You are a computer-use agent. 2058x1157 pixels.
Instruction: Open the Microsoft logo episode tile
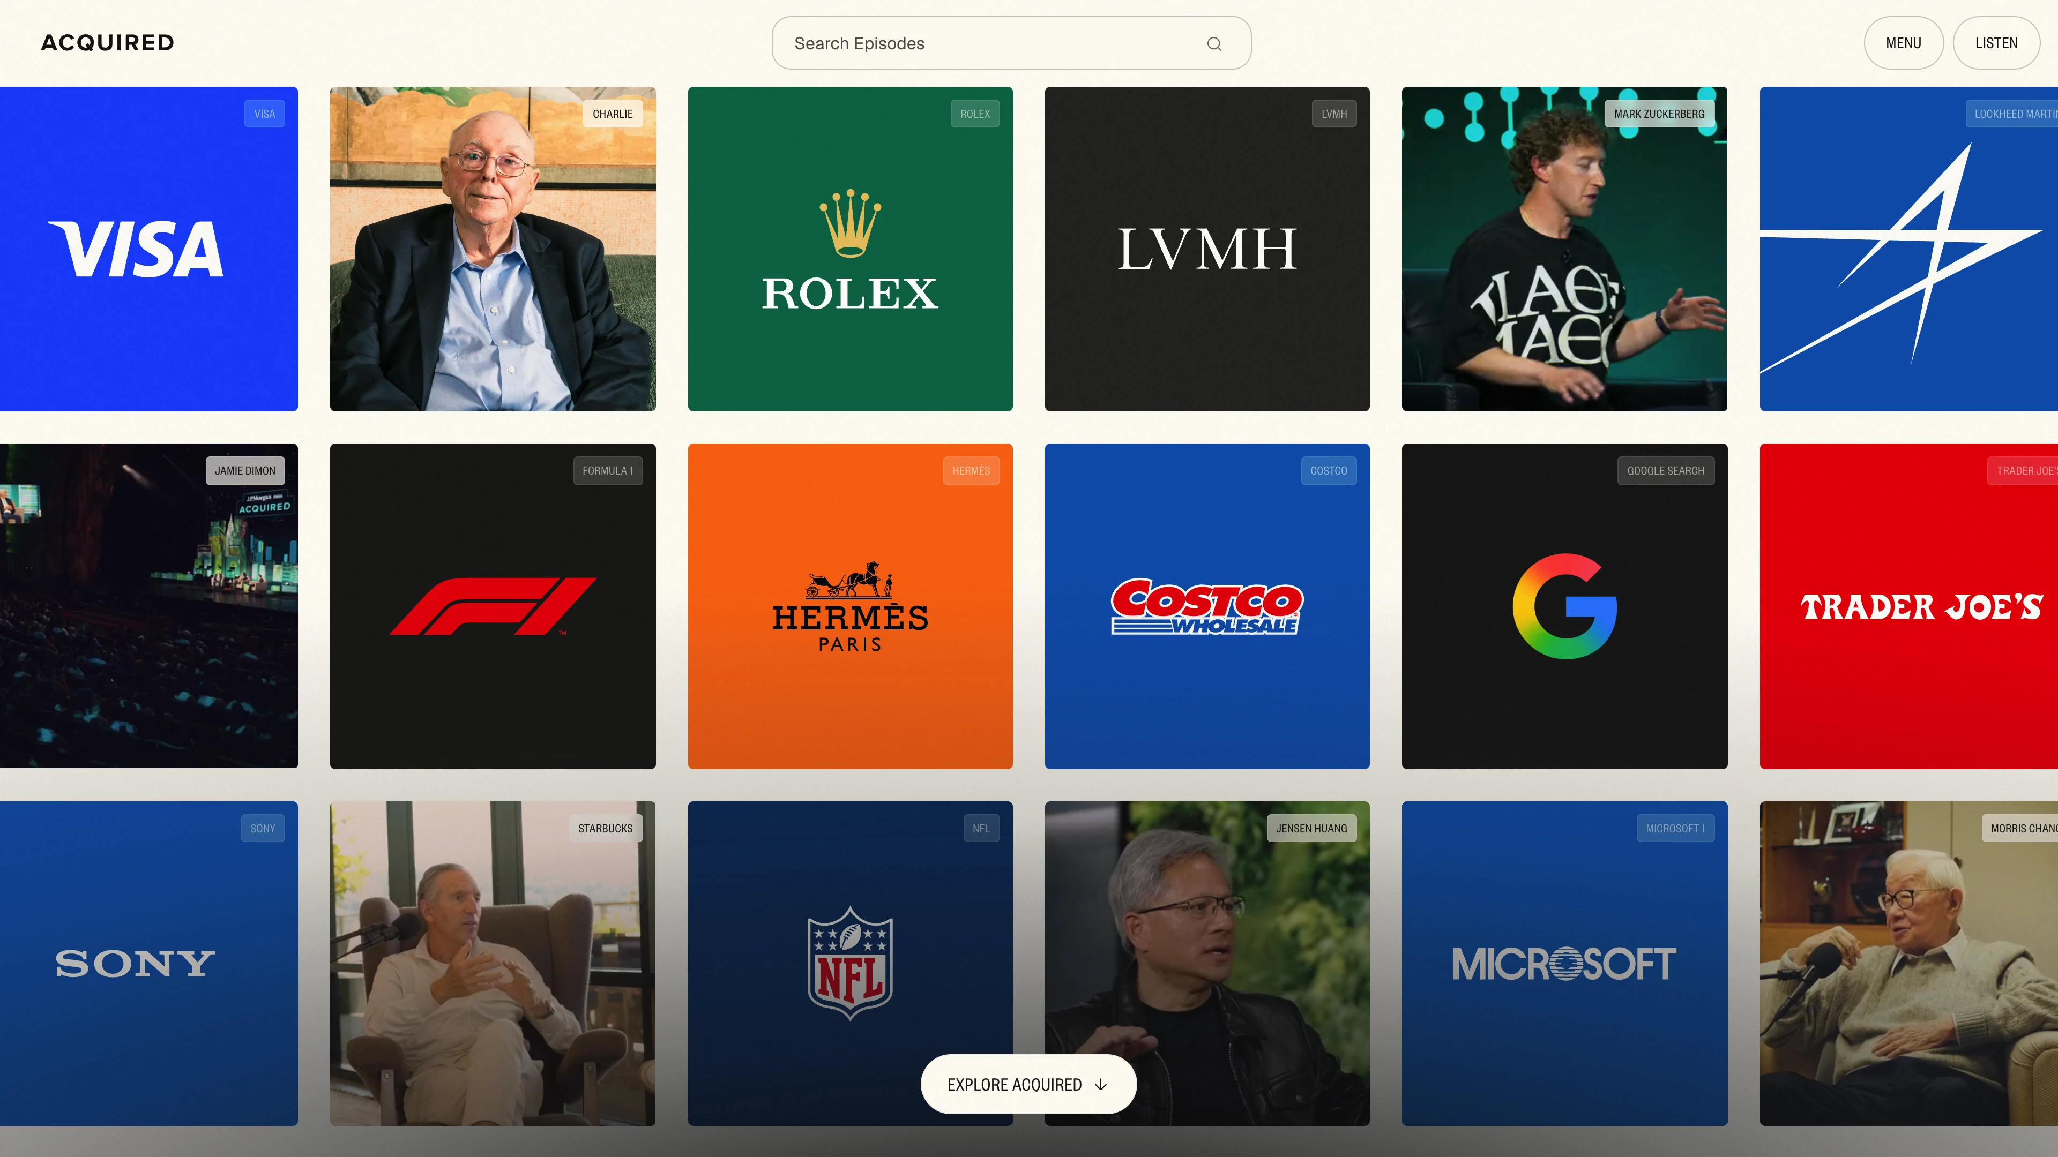point(1563,963)
